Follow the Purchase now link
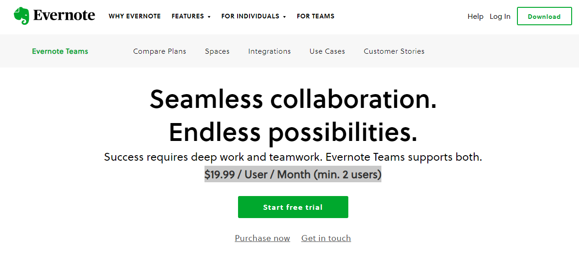Image resolution: width=579 pixels, height=275 pixels. coord(262,238)
